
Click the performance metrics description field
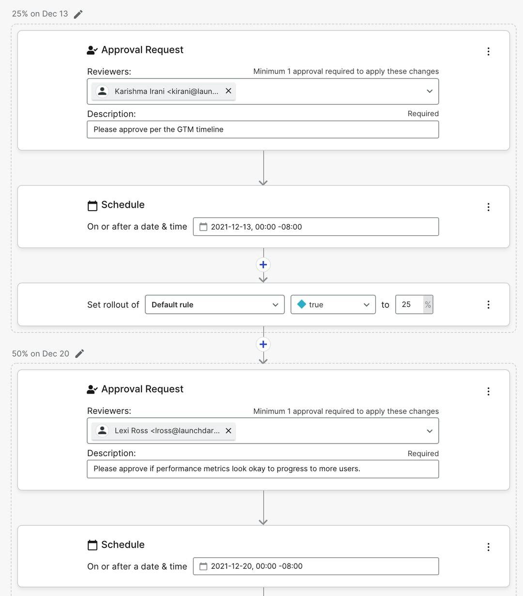262,469
